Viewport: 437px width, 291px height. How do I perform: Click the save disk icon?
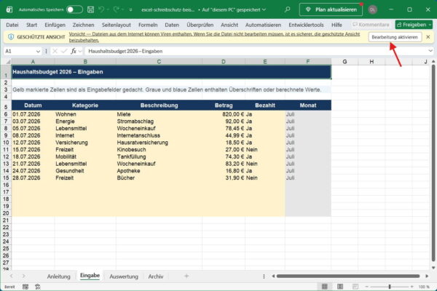[x=90, y=9]
